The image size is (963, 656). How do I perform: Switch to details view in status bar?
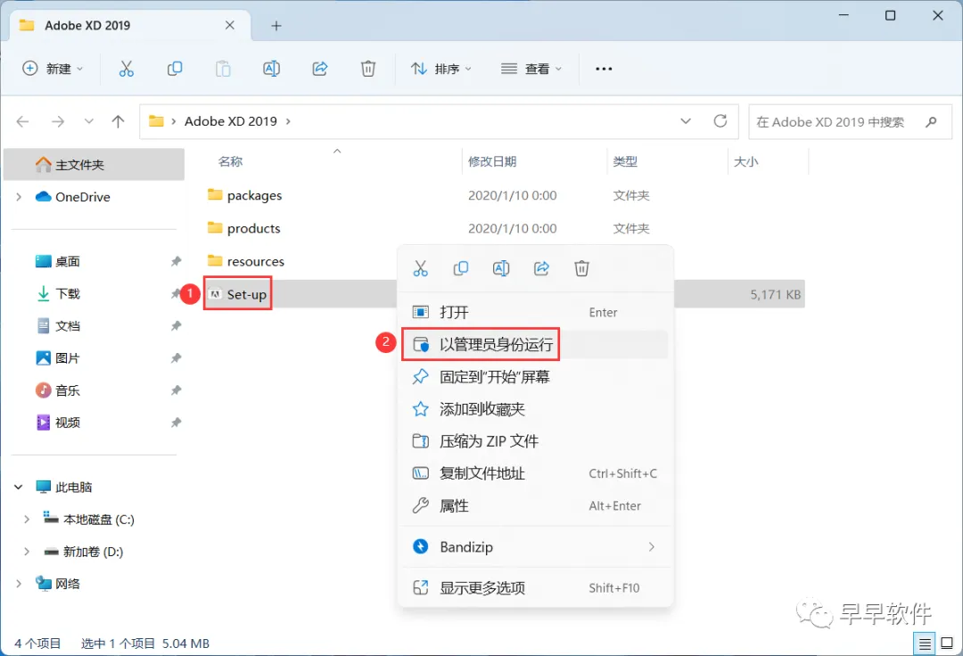pos(925,644)
